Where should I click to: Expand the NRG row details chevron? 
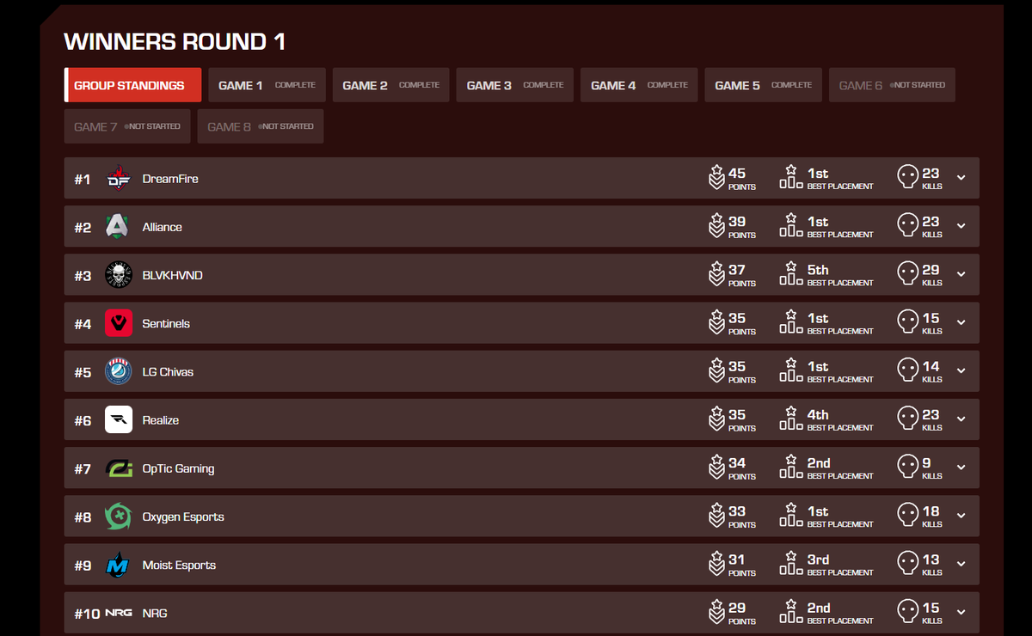(961, 613)
